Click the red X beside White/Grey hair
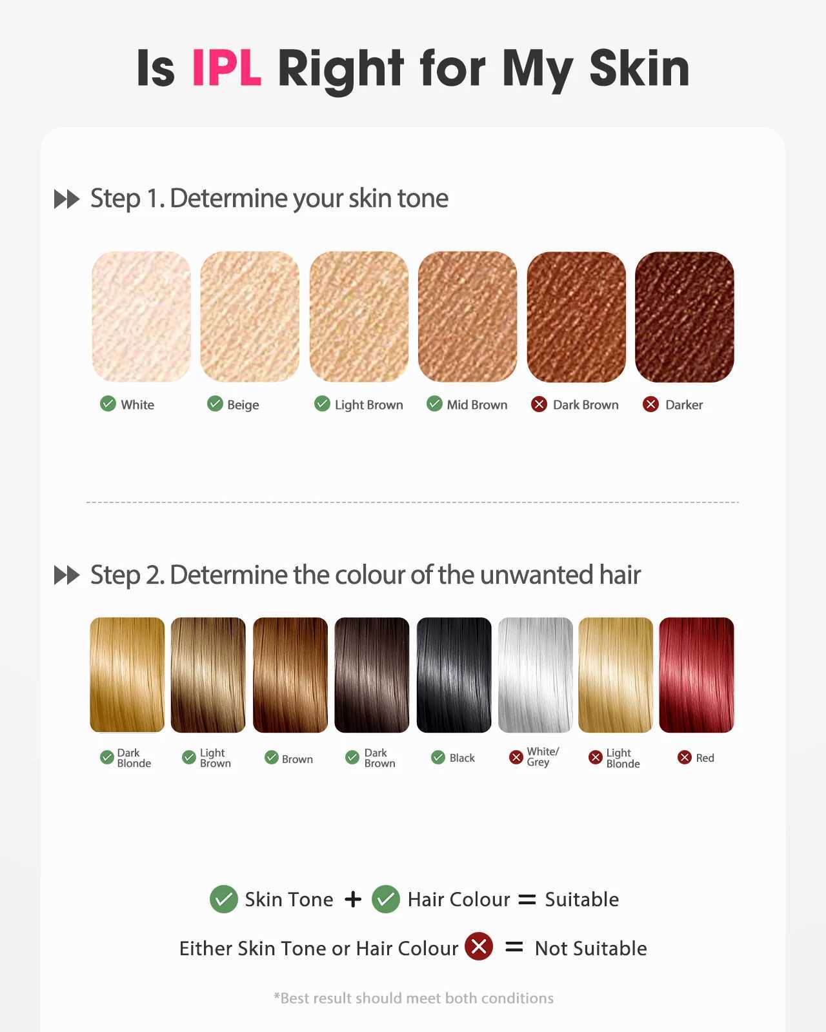This screenshot has height=1032, width=826. 516,757
